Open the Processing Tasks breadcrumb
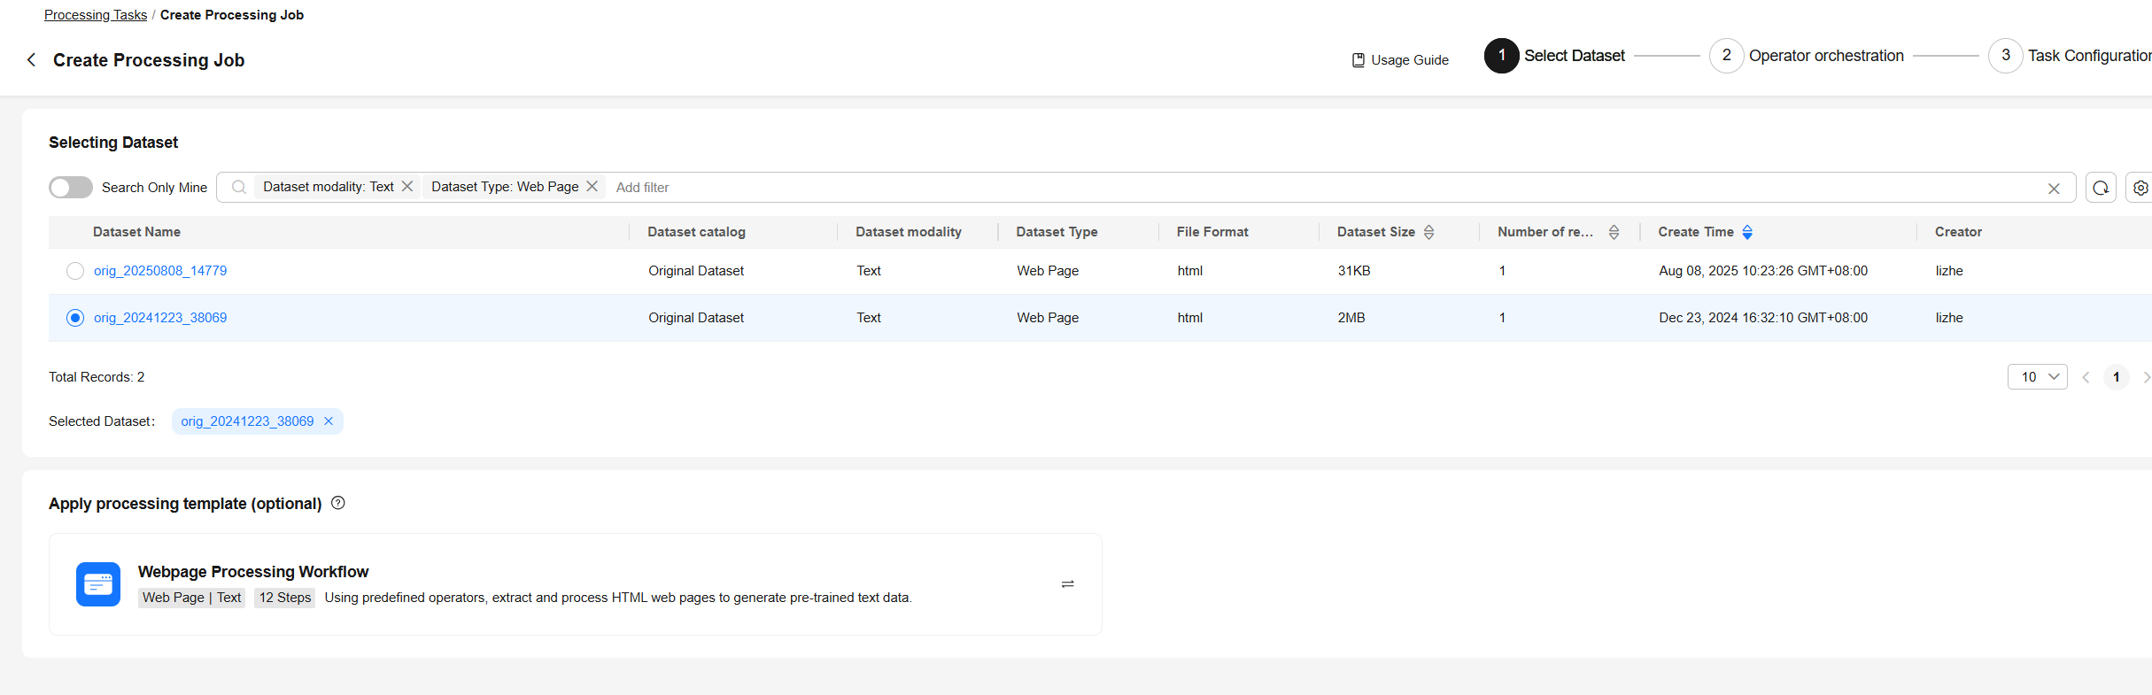The image size is (2152, 695). tap(96, 15)
